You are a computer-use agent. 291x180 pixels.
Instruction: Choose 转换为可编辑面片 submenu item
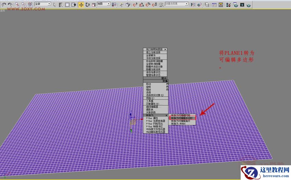[x=182, y=121]
